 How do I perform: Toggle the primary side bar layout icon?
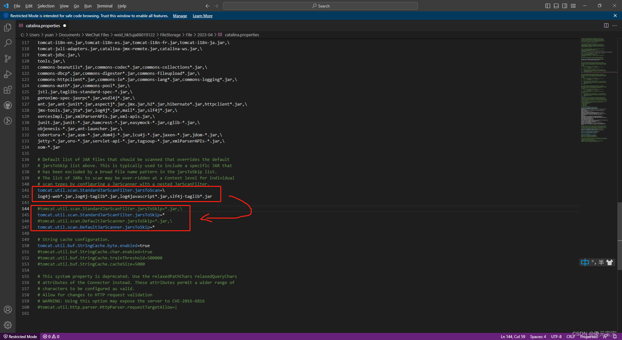pyautogui.click(x=548, y=6)
